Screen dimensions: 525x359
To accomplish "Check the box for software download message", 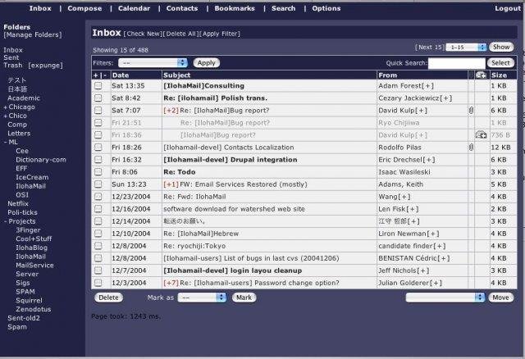I will [x=98, y=209].
